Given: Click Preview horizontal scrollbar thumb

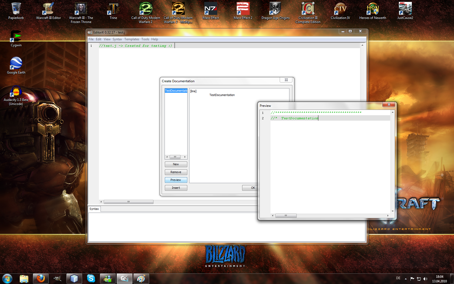Looking at the screenshot, I should pos(286,216).
